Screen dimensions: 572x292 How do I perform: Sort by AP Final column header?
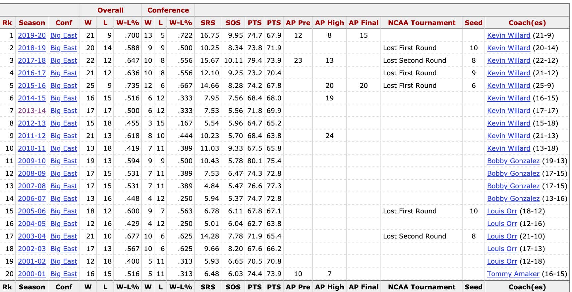(x=364, y=23)
